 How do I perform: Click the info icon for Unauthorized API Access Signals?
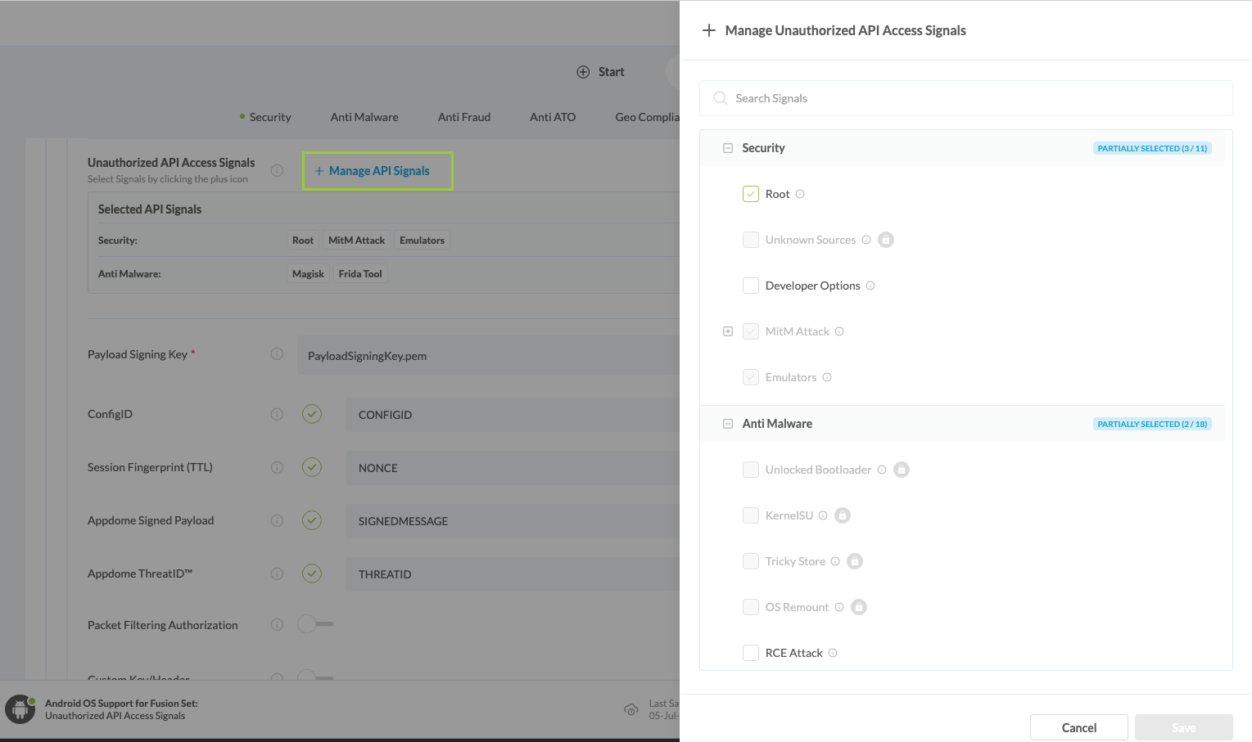(277, 170)
